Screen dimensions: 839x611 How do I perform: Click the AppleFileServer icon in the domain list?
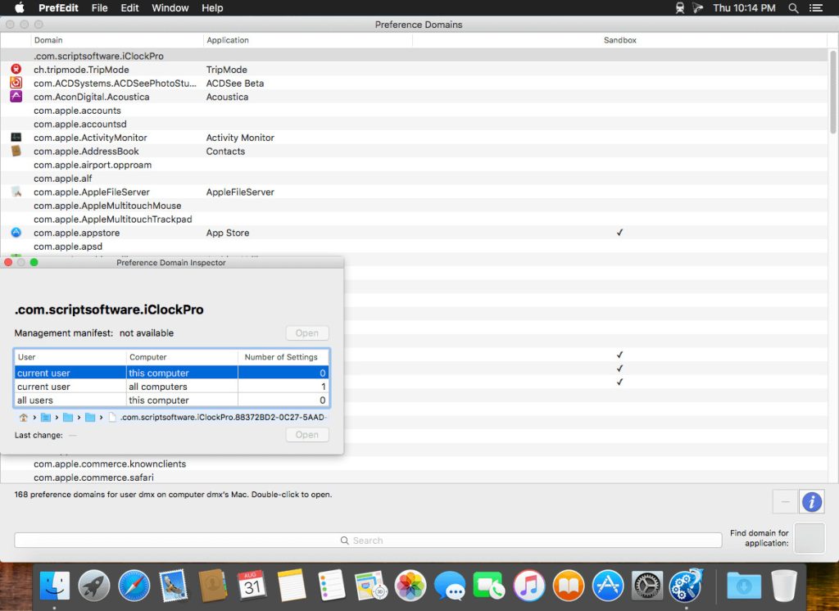pos(17,192)
